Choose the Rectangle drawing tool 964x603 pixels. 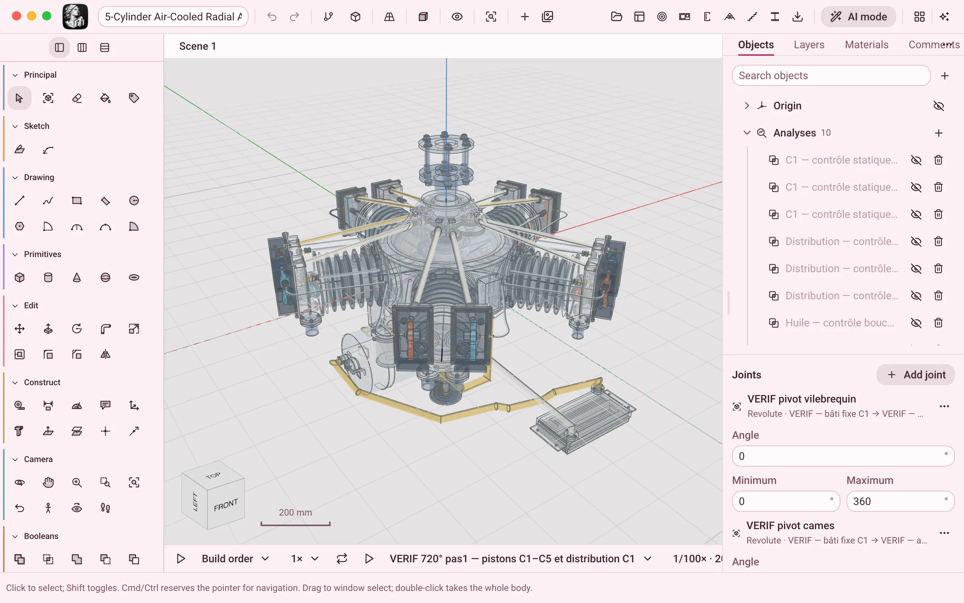click(x=76, y=200)
